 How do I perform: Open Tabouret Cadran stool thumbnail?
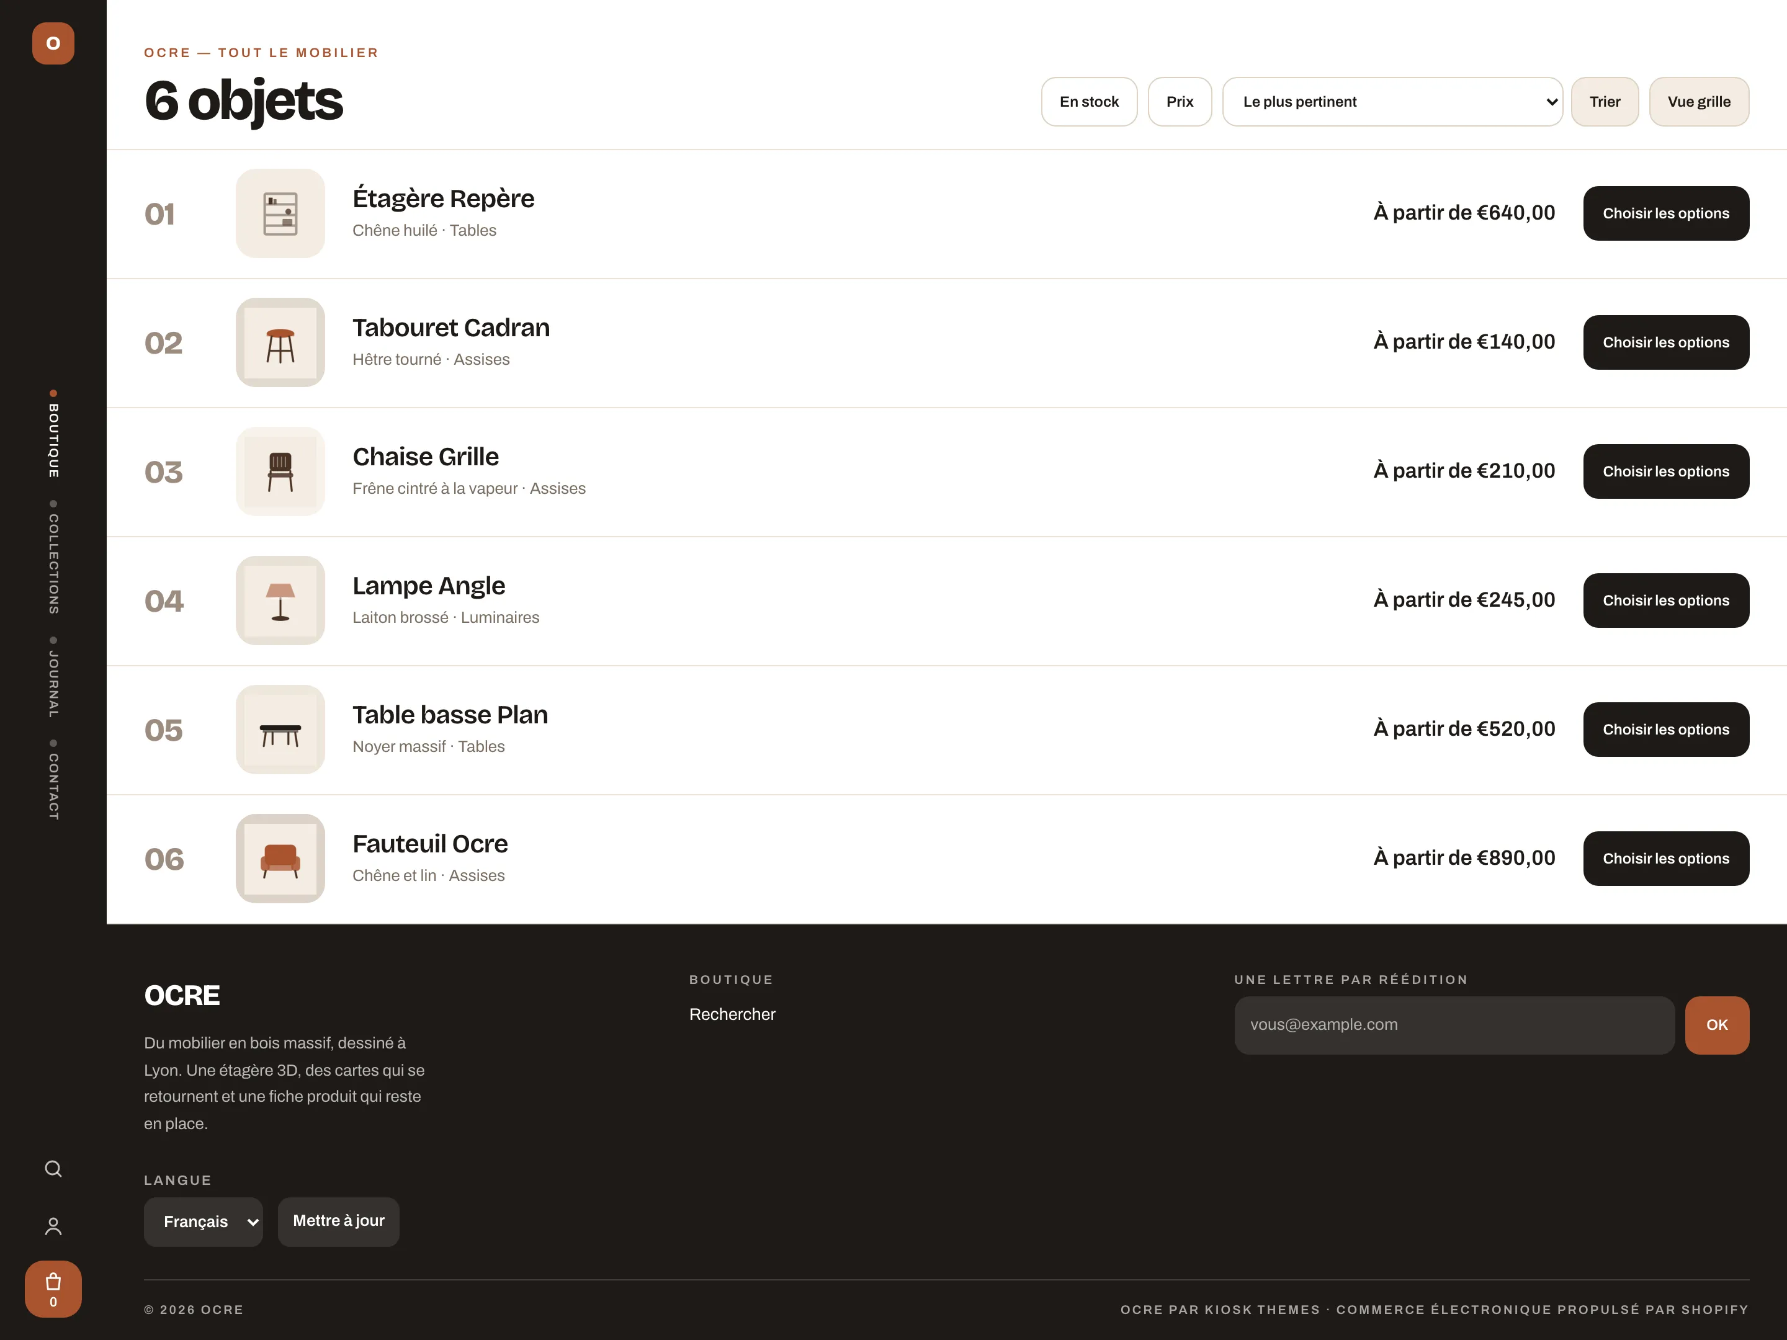click(280, 342)
